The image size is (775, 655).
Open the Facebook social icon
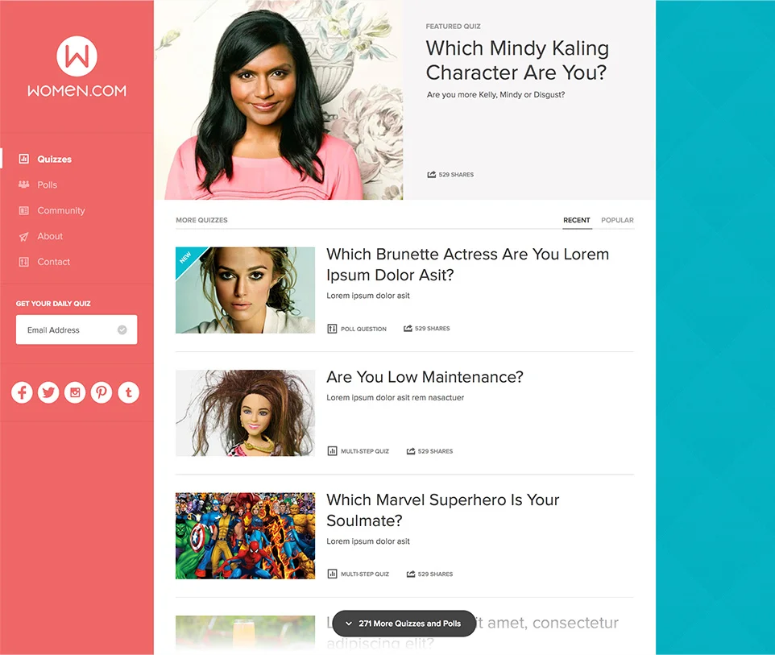(x=22, y=392)
